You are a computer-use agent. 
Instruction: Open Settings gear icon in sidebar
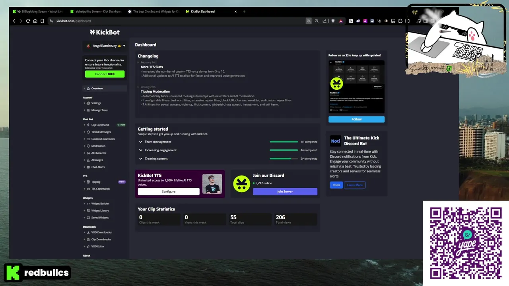(x=88, y=103)
